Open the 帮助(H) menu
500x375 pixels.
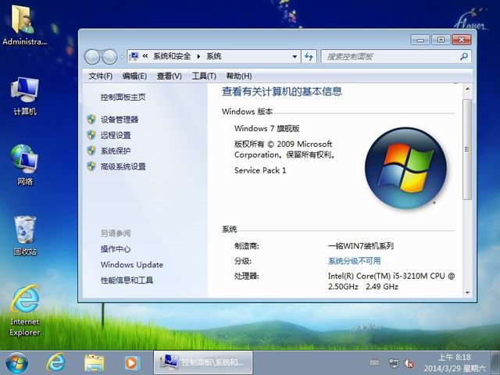[x=239, y=77]
